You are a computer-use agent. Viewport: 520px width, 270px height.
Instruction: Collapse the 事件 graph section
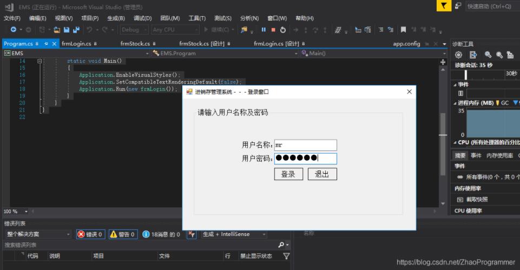[455, 84]
